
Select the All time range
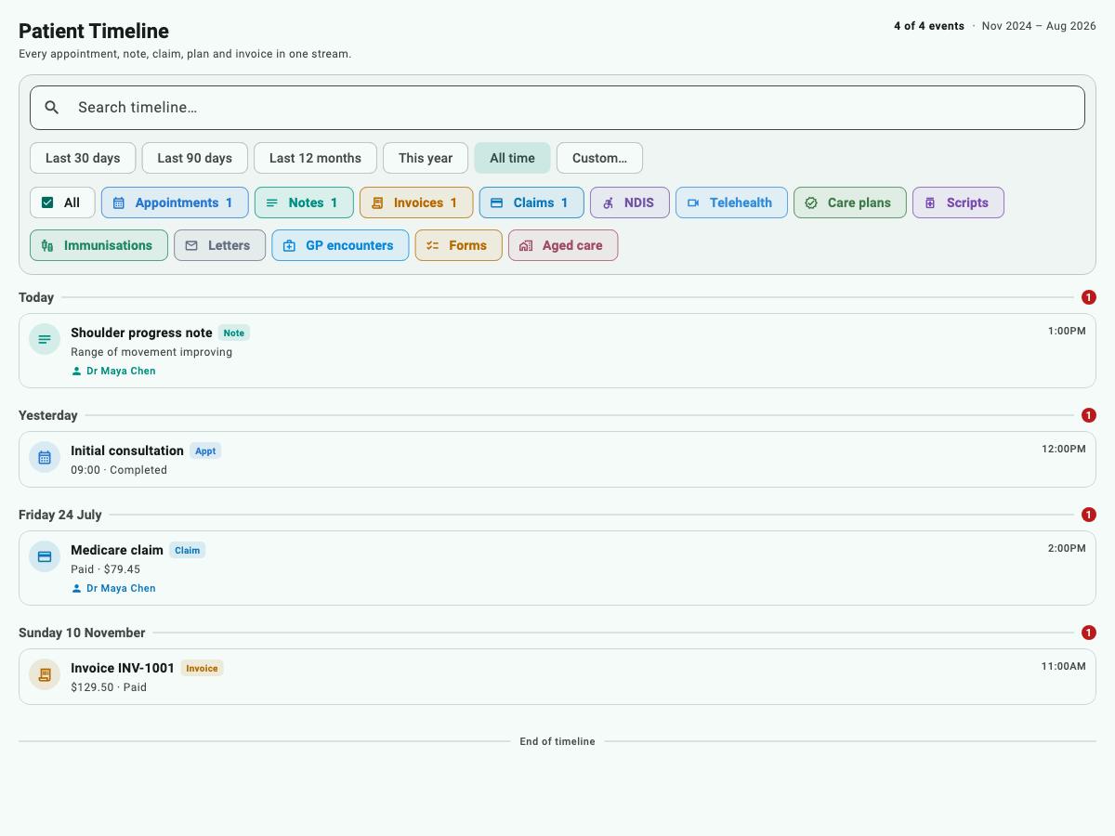pos(512,158)
